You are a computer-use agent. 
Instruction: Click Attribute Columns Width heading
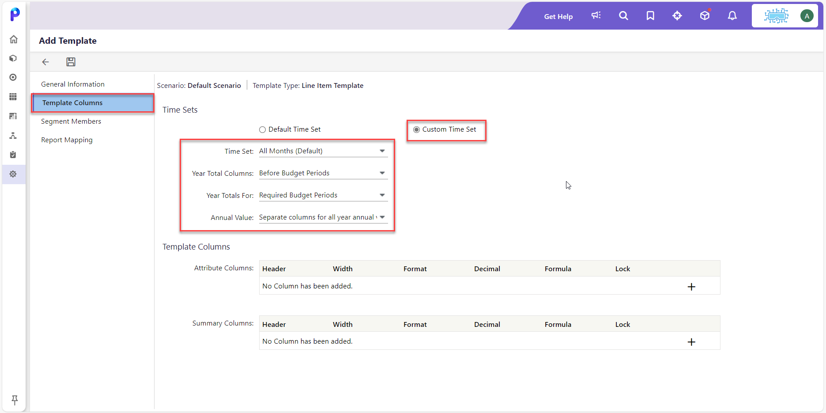343,269
